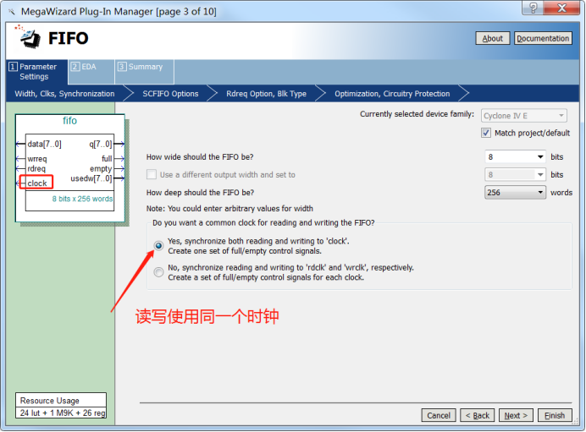Click the usedw[7..0] output label
Image resolution: width=586 pixels, height=432 pixels.
coord(91,178)
